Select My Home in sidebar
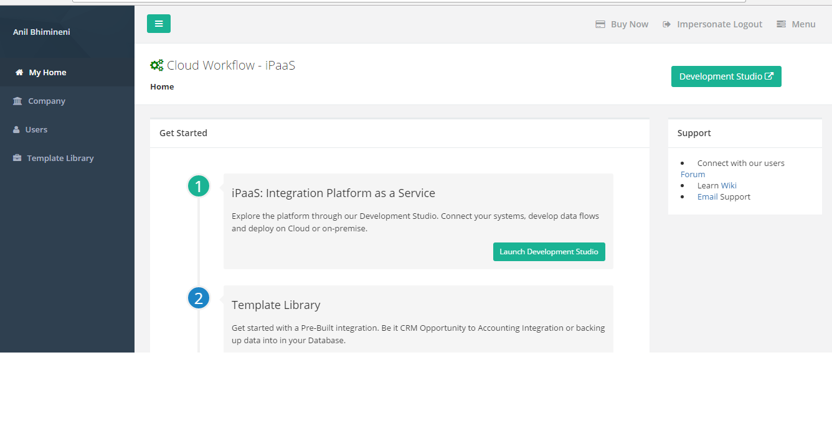This screenshot has height=429, width=832. point(47,73)
